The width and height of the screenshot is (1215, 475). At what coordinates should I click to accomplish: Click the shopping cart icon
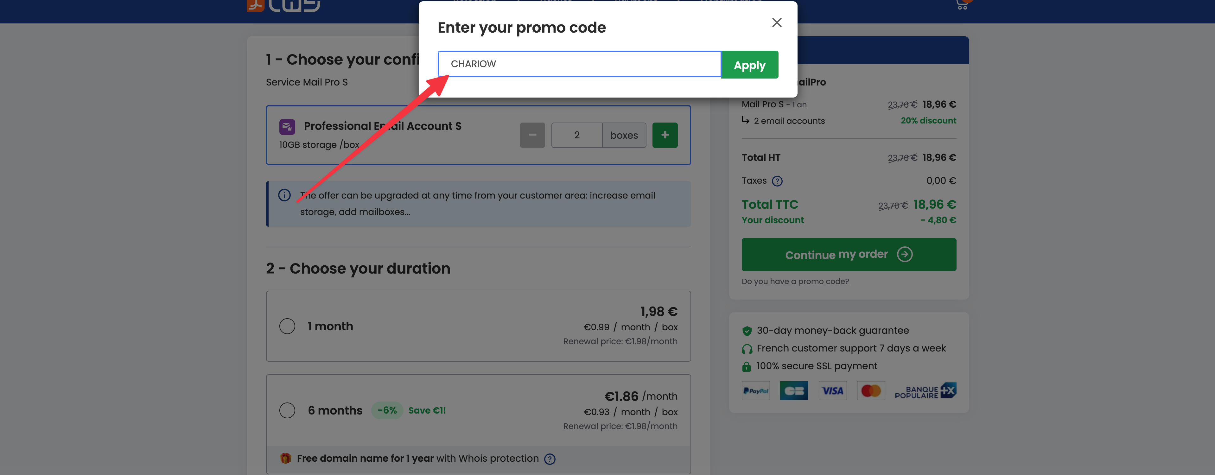pos(962,6)
